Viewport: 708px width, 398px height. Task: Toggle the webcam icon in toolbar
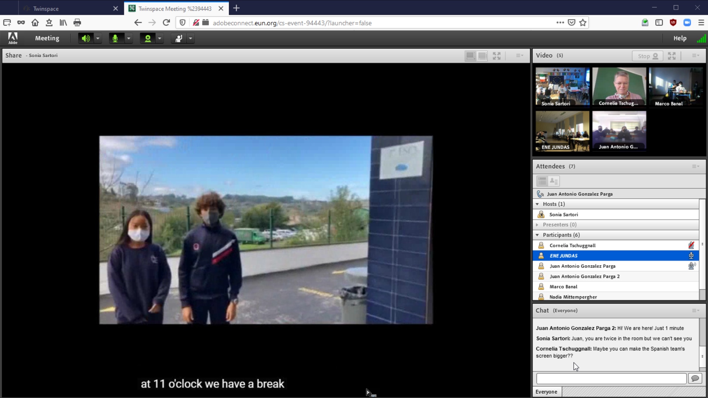pyautogui.click(x=147, y=38)
